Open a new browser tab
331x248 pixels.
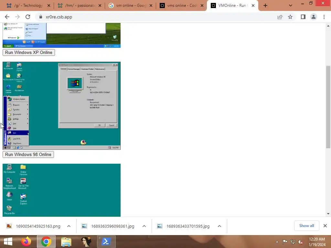265,6
